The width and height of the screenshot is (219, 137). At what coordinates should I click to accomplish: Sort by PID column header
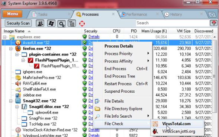tap(134, 31)
